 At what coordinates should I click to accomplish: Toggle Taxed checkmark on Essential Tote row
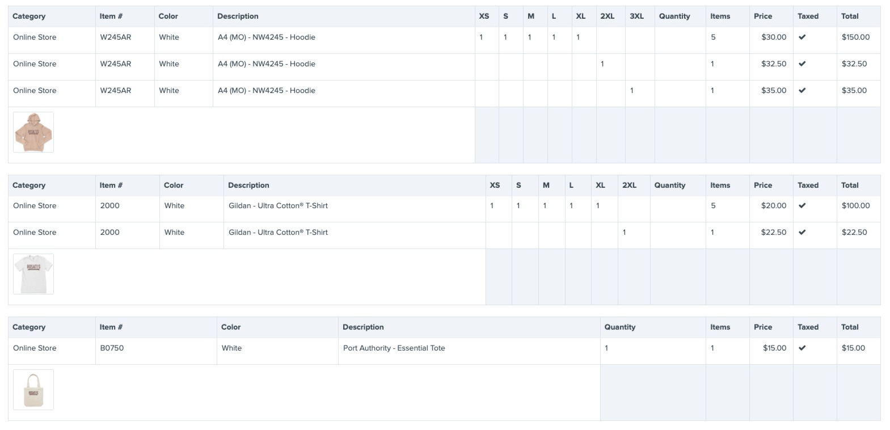802,348
